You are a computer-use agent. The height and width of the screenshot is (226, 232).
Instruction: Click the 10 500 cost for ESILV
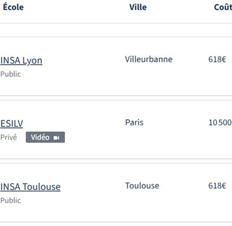click(x=220, y=122)
